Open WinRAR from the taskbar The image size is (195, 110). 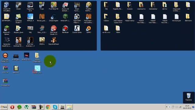[x=34, y=107]
